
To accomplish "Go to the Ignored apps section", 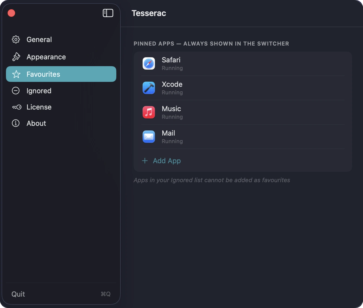I will pyautogui.click(x=61, y=91).
